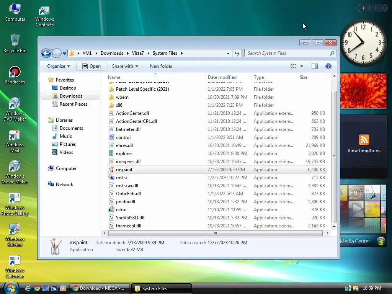Open Music library in navigation pane
The image size is (392, 294).
[x=66, y=136]
